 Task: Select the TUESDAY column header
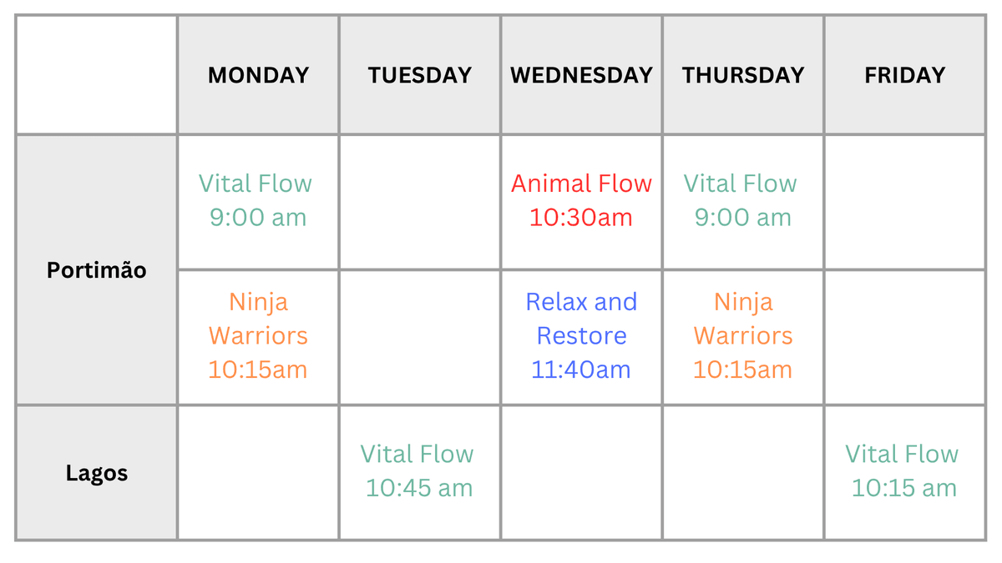coord(419,75)
